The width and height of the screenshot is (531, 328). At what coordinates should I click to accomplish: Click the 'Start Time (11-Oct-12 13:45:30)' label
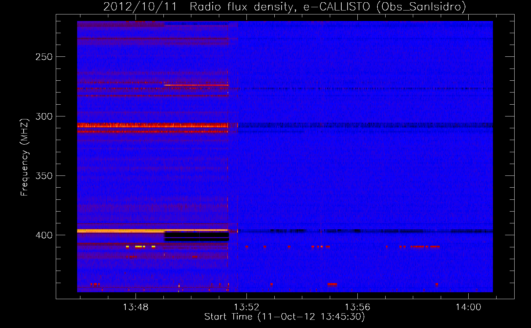(285, 317)
